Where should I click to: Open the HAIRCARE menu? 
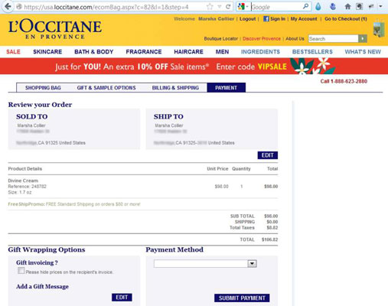(188, 52)
